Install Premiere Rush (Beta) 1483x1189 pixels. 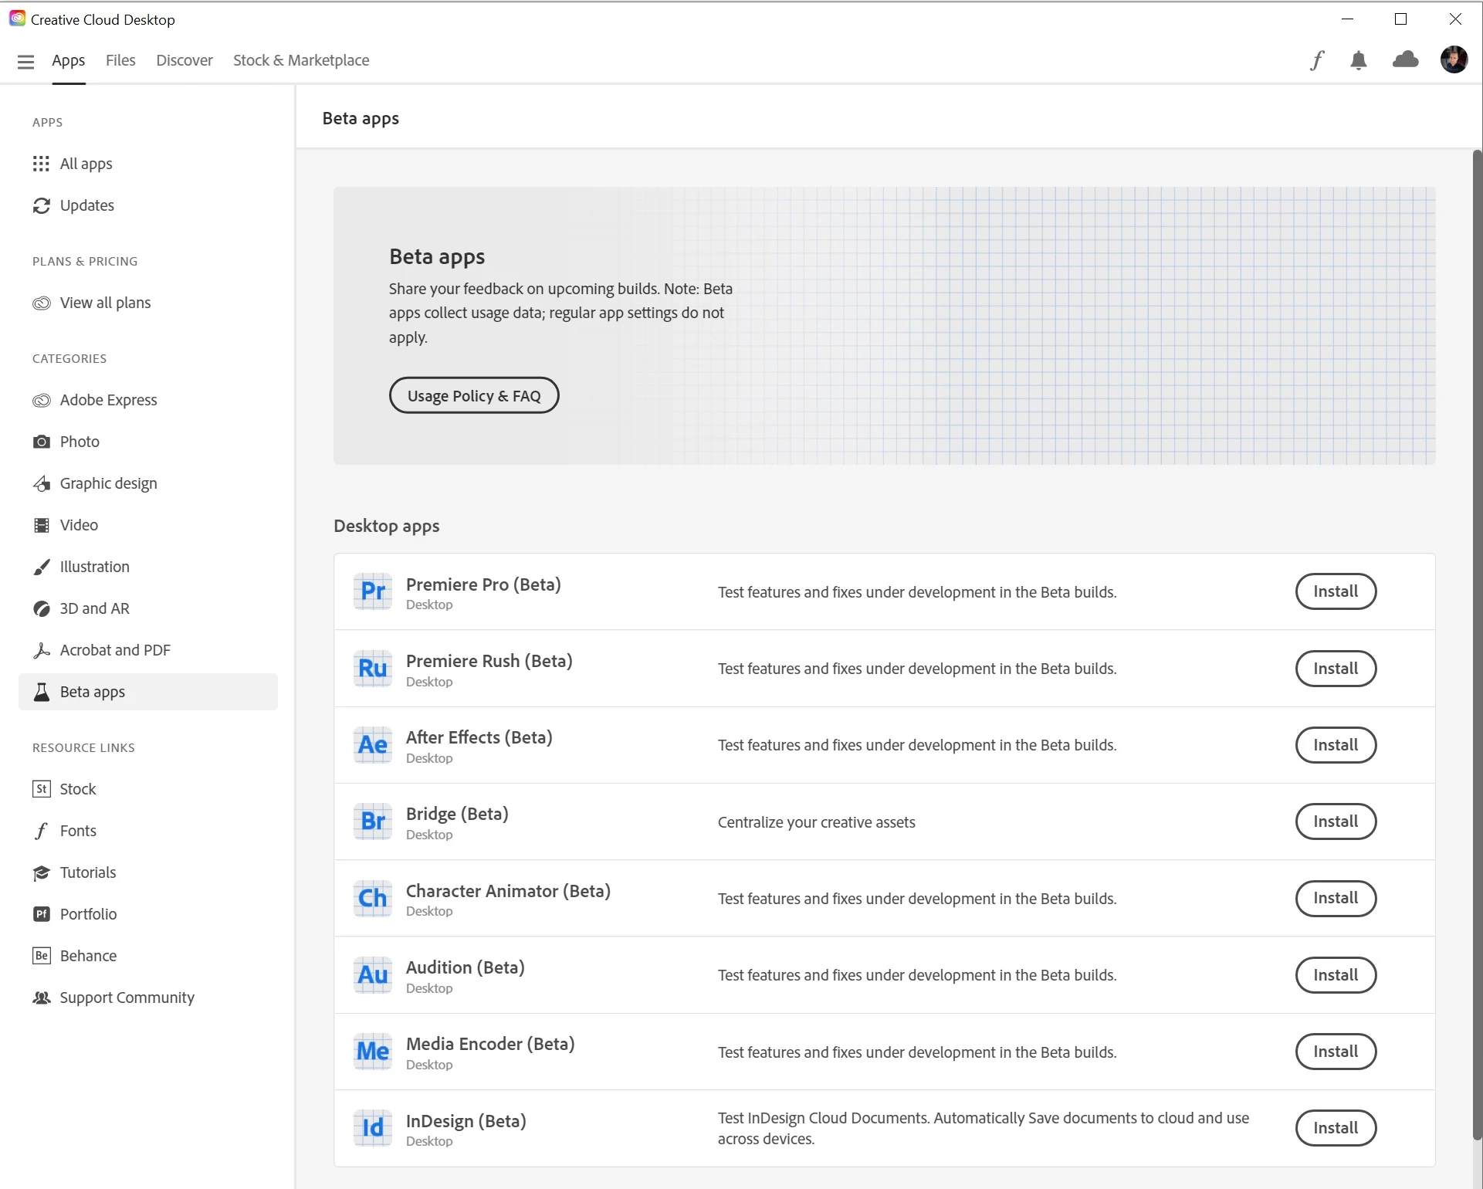1335,669
